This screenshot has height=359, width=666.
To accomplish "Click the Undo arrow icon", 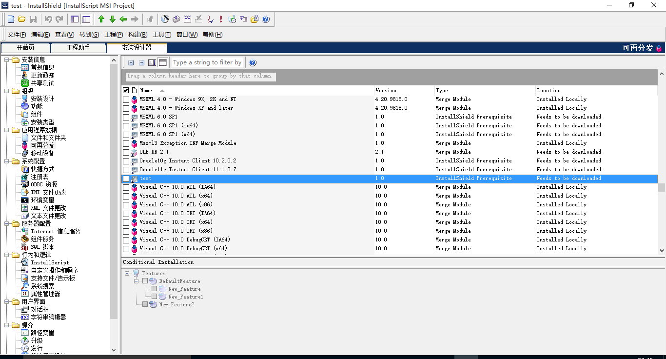I will click(48, 19).
